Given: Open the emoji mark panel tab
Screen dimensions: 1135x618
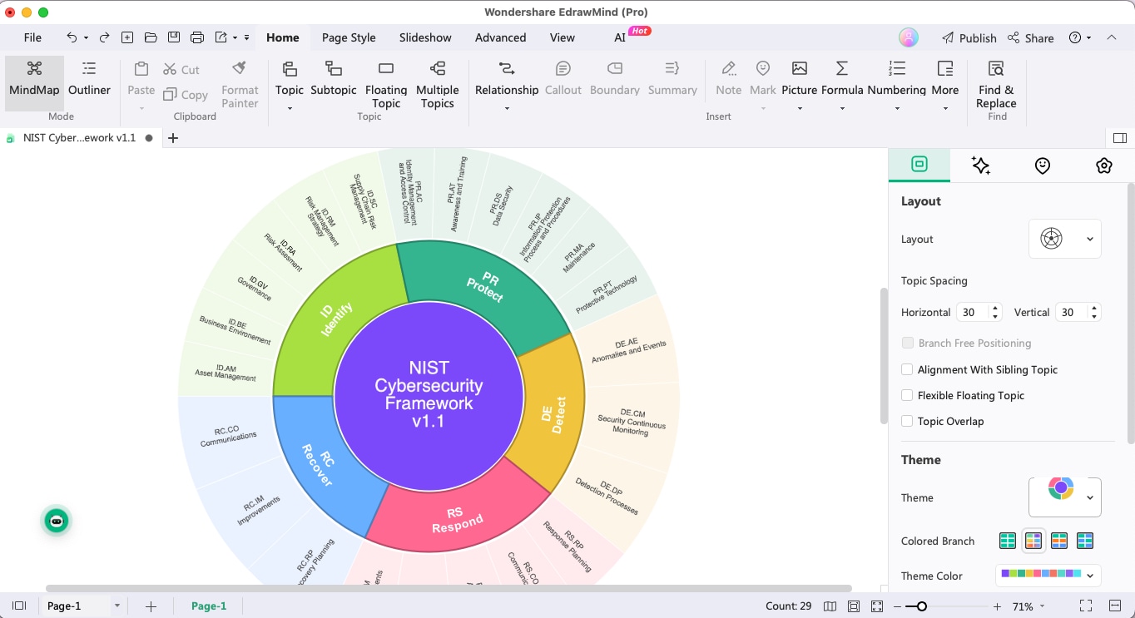Looking at the screenshot, I should click(1043, 166).
